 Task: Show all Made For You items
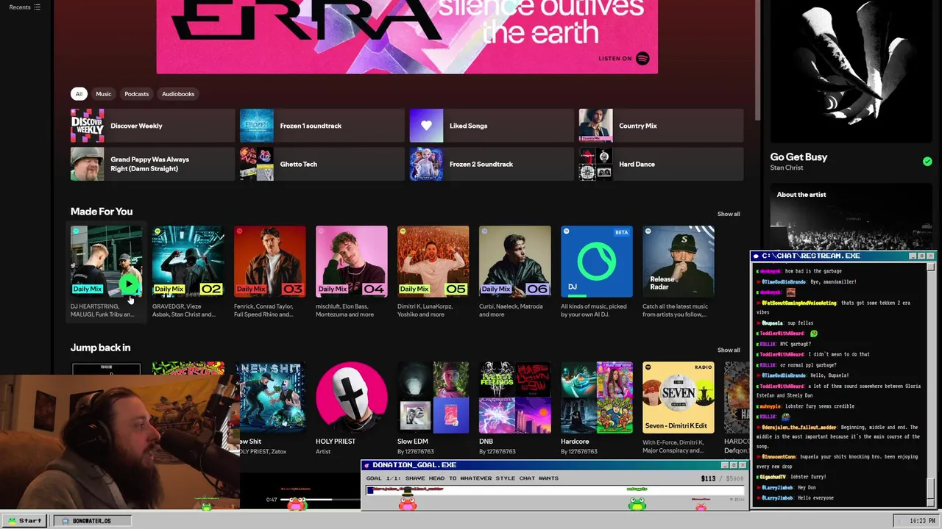[x=729, y=214]
